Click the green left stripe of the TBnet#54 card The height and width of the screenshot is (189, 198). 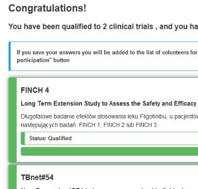12,177
